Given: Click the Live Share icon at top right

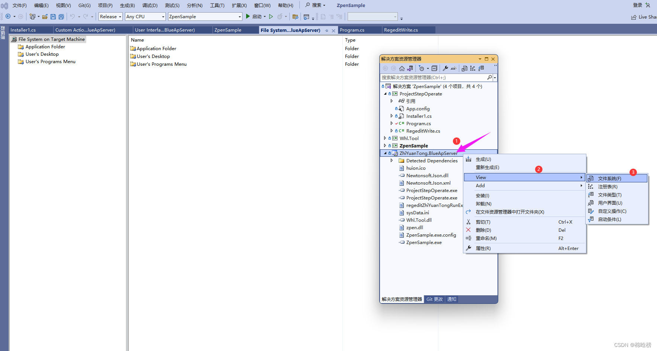Looking at the screenshot, I should 634,17.
